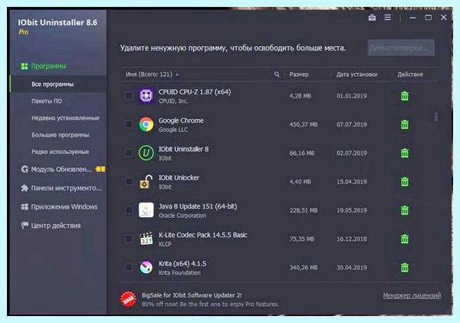Click the Модуль Обновления refresh icon
Viewport: 460px width, 323px height.
click(x=25, y=169)
